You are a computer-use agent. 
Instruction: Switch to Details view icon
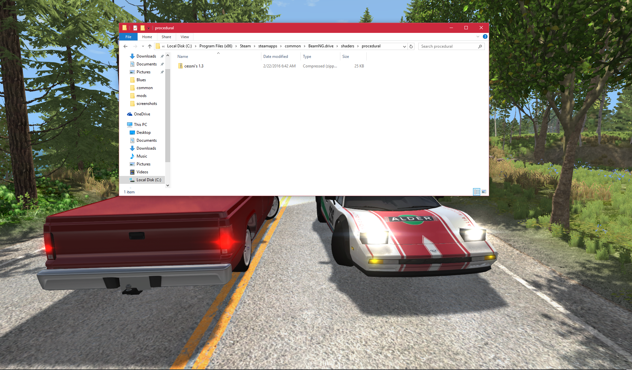click(477, 192)
